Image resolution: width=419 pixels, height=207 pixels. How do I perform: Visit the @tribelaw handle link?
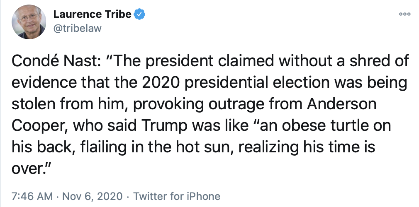click(77, 28)
